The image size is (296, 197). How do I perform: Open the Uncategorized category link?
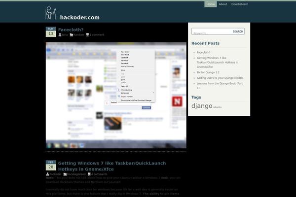76,174
